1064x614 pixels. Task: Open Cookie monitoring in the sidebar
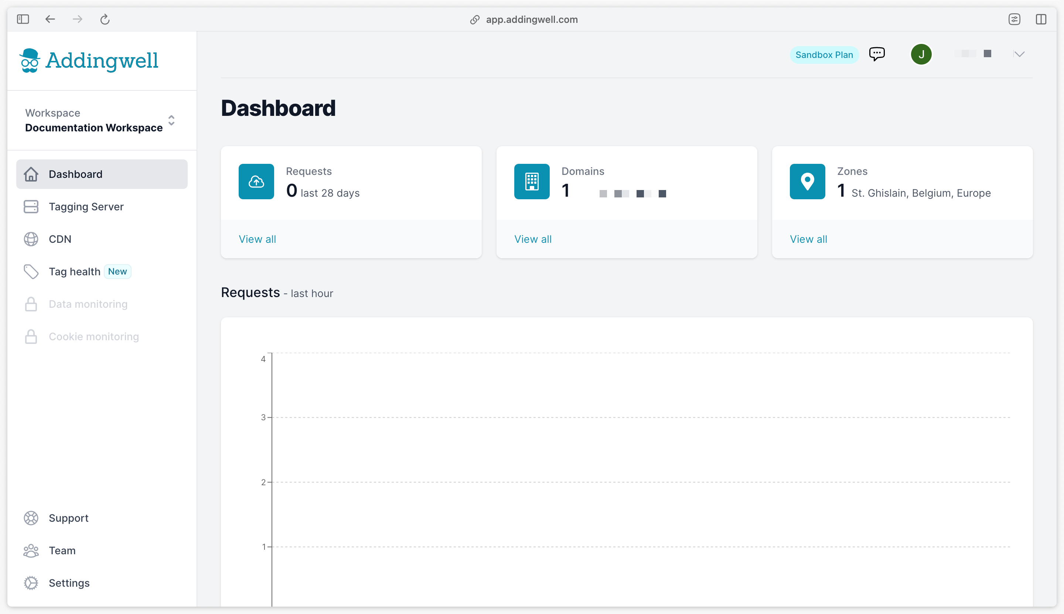click(102, 337)
